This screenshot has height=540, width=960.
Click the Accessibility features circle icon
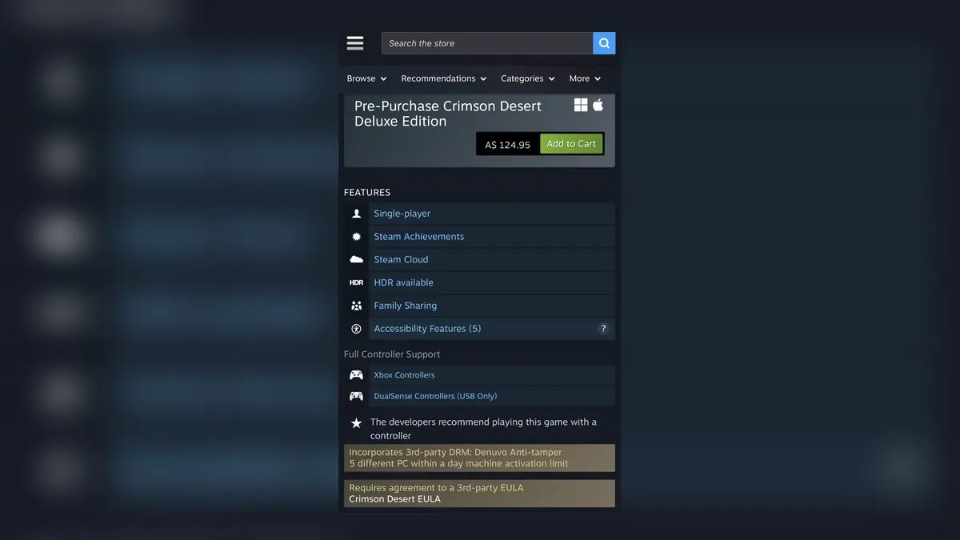355,328
